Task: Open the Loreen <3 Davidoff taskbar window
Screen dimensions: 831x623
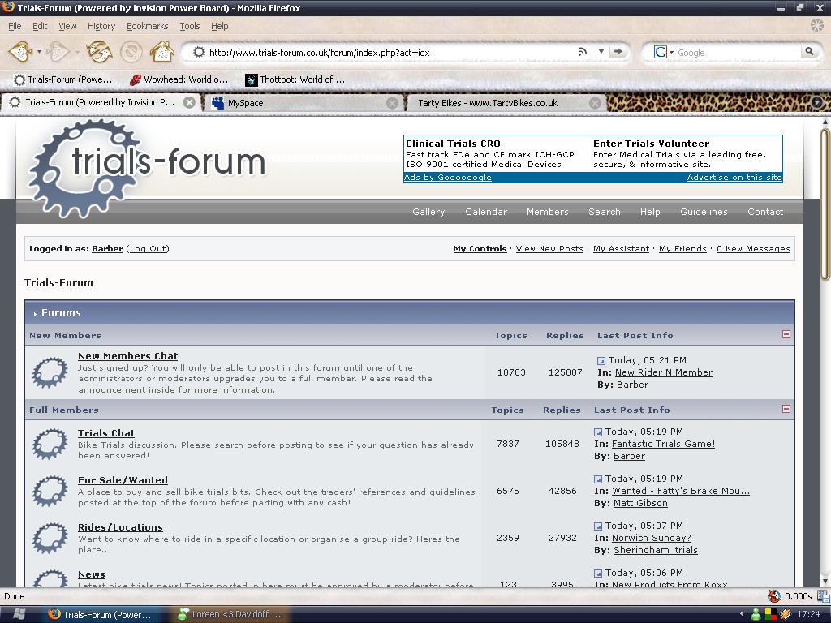Action: tap(230, 615)
